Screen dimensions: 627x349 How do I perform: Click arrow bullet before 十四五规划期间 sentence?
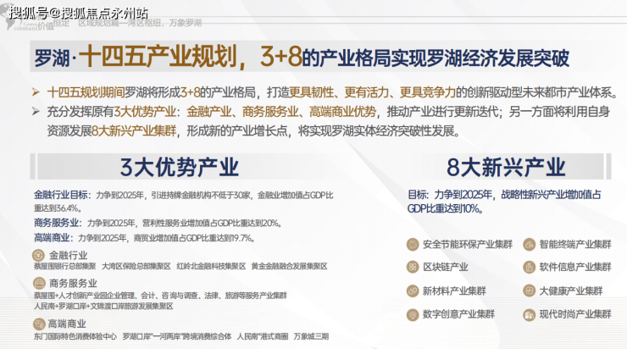coord(36,92)
